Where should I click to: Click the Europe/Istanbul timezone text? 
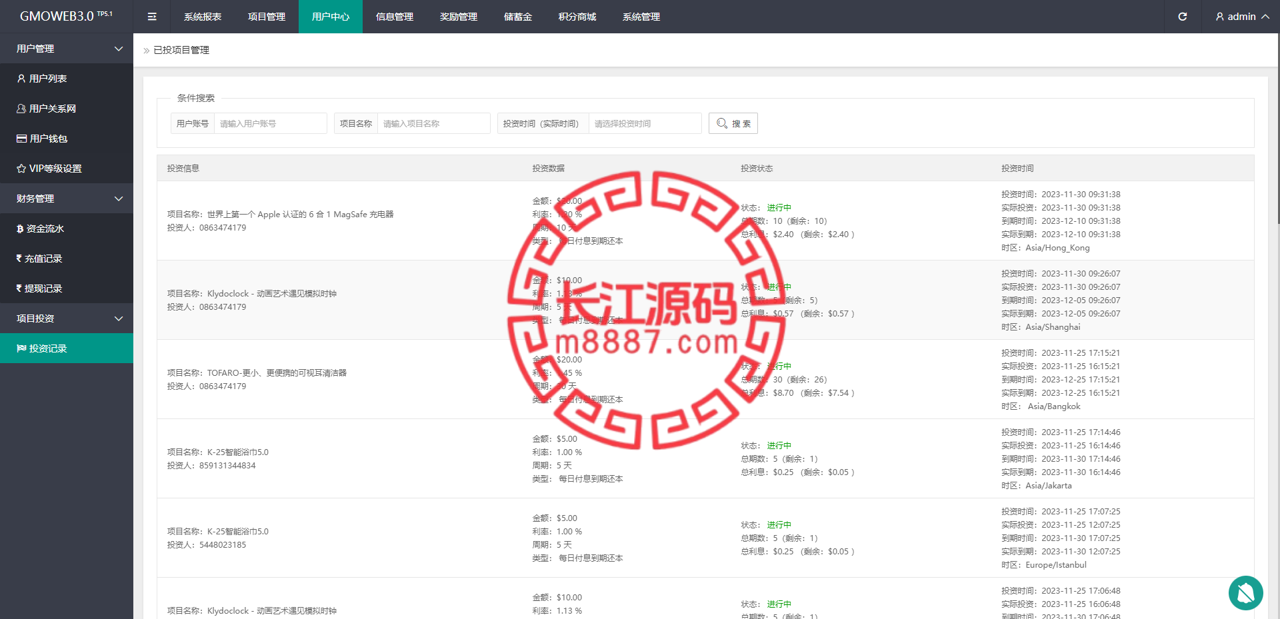point(1056,564)
